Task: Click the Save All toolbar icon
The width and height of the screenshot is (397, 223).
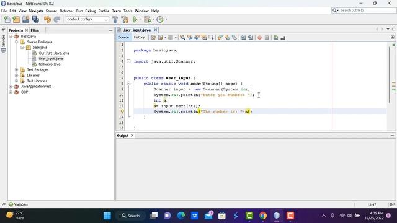Action: (x=35, y=19)
